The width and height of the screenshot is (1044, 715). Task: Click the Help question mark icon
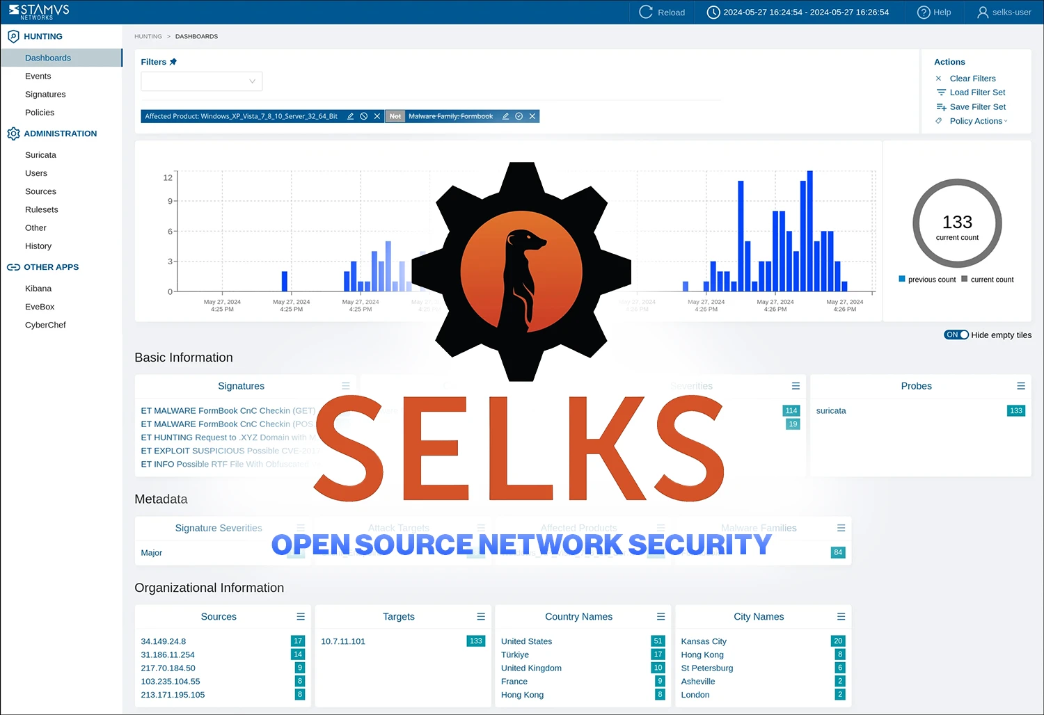click(x=924, y=12)
